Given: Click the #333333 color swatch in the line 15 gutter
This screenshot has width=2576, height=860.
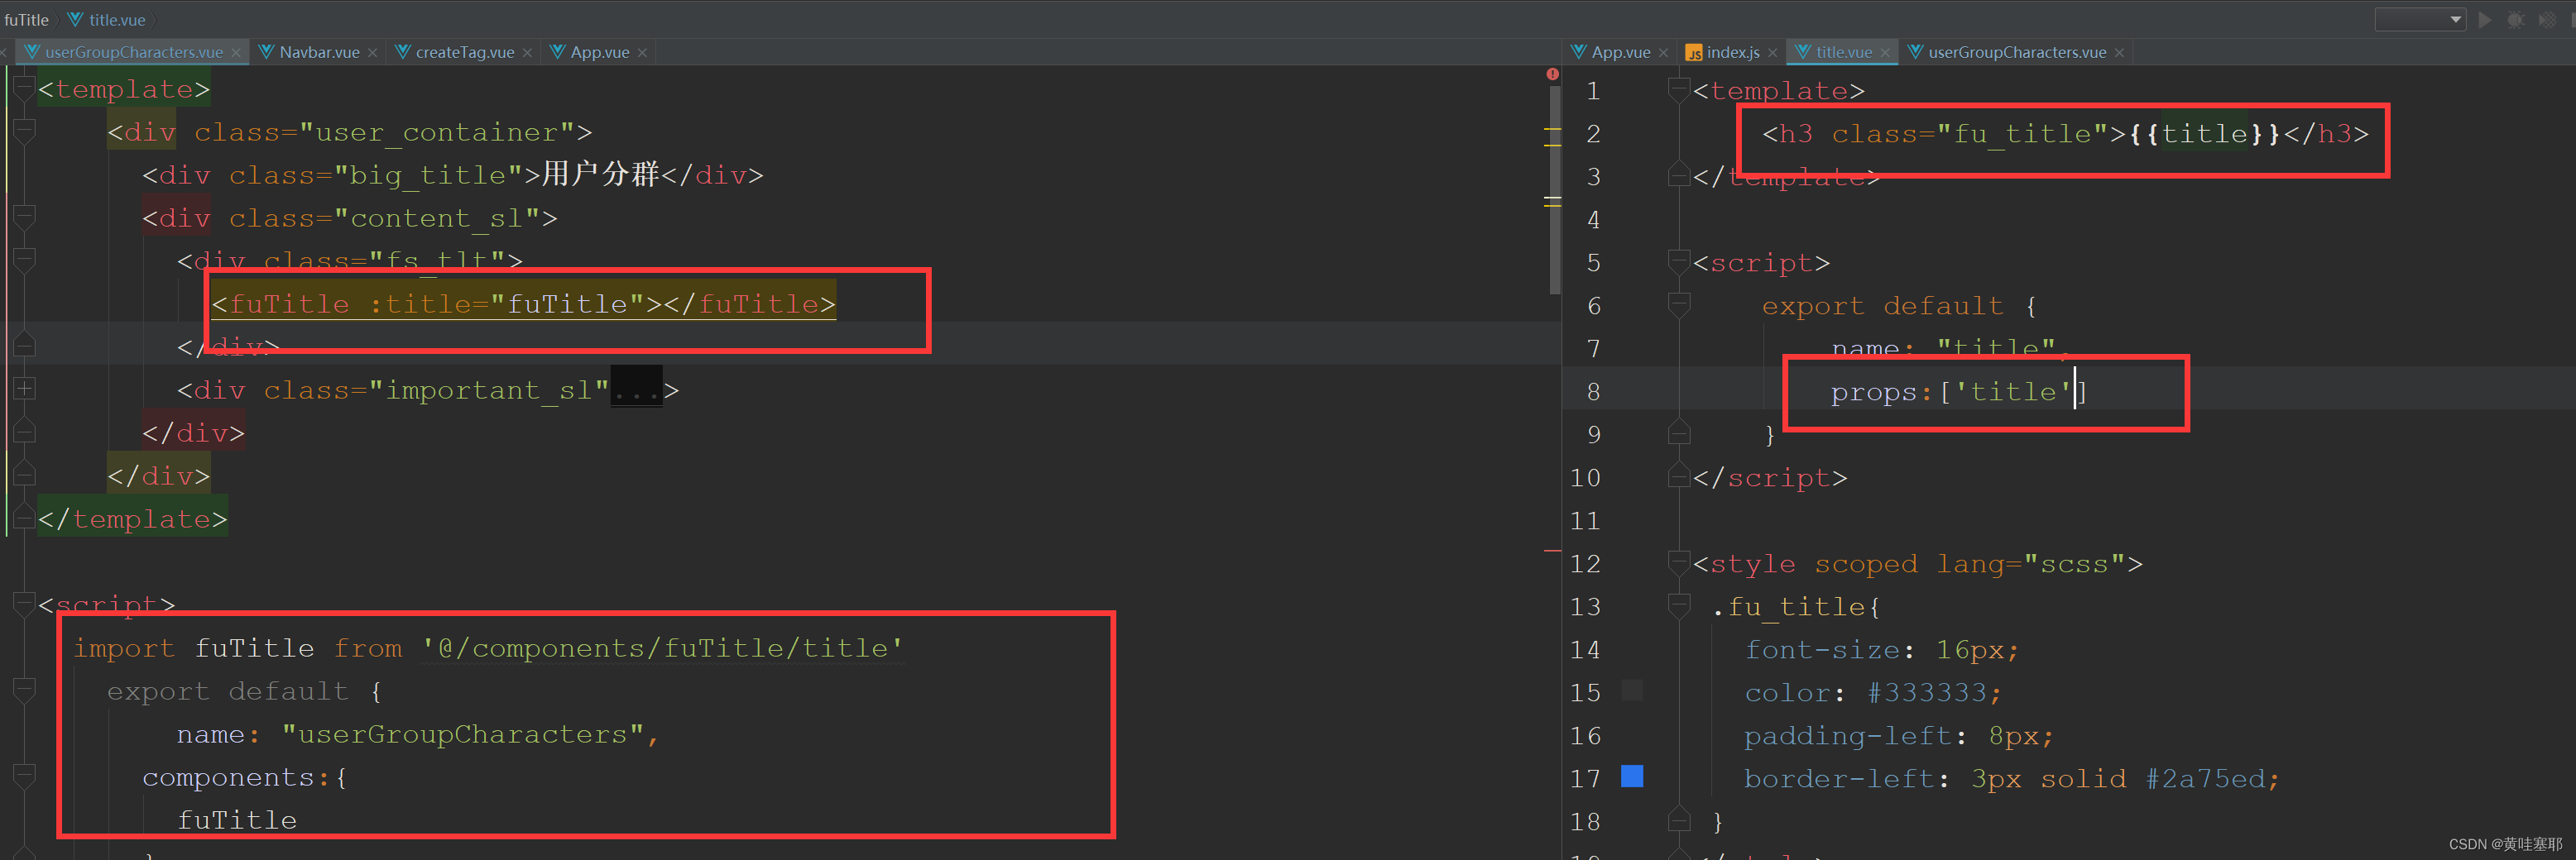Looking at the screenshot, I should tap(1632, 690).
